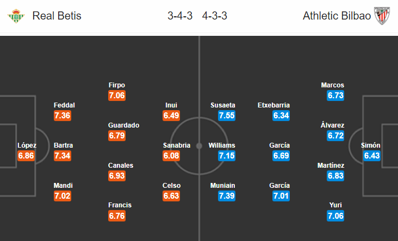Select goalkeeper Simón's 6.43 rating
This screenshot has width=398, height=241.
[x=372, y=156]
